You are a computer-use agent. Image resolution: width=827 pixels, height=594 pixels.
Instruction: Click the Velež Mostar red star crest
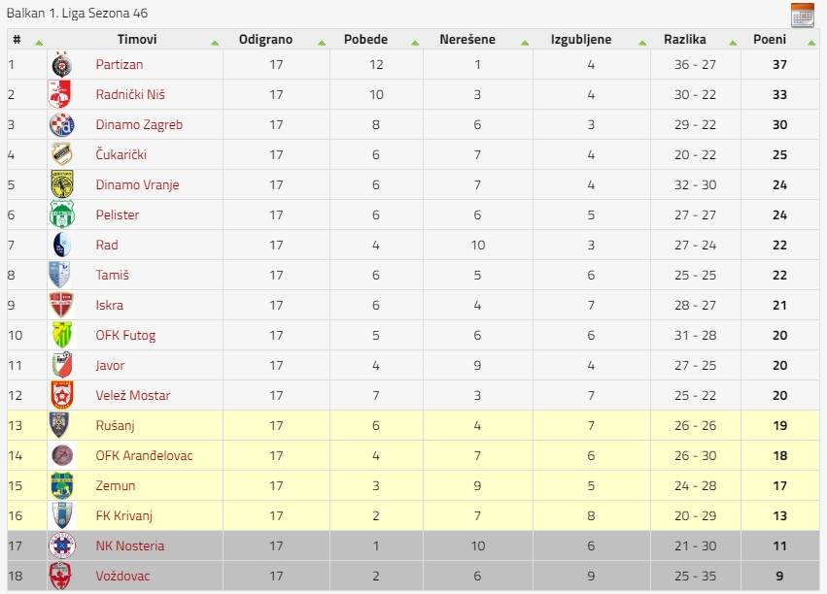click(x=61, y=395)
